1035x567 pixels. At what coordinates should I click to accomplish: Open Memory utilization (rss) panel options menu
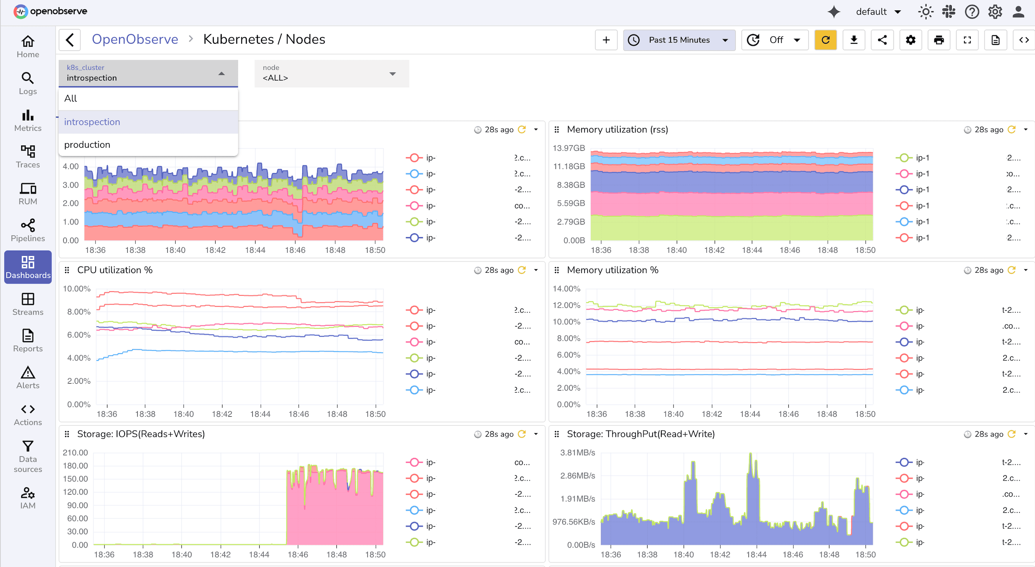point(1027,129)
